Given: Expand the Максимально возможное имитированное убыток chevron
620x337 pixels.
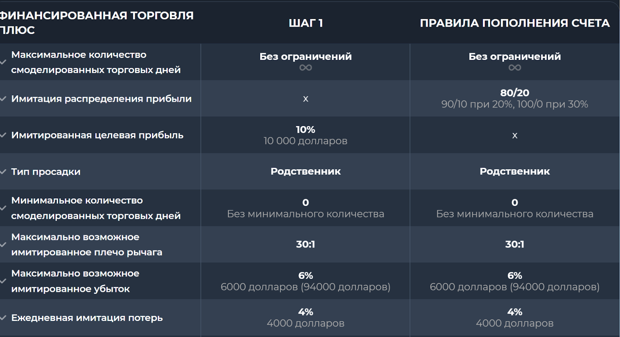Looking at the screenshot, I should pos(3,281).
